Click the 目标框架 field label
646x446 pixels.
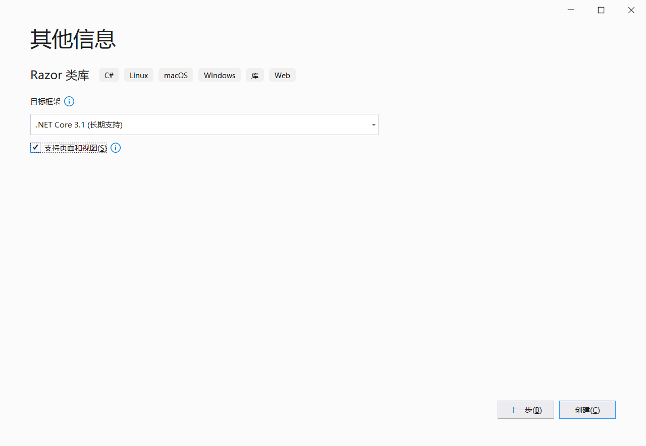tap(45, 101)
